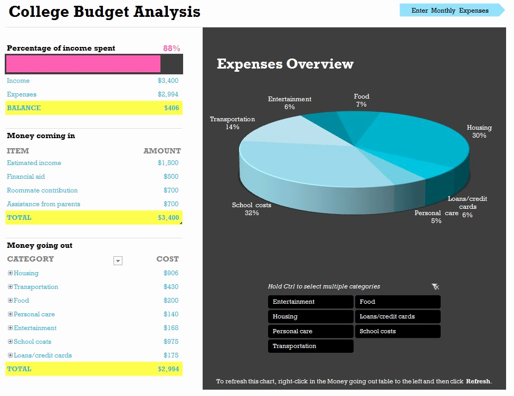Screen dimensions: 514x396
Task: Click the Hold Ctrl to select hint text
Action: 324,286
